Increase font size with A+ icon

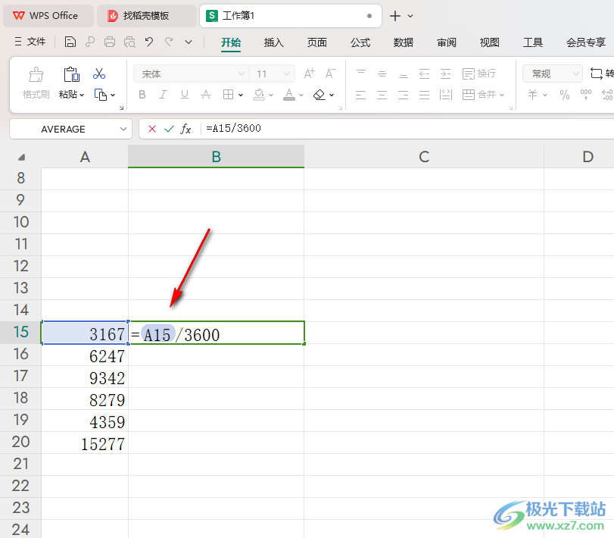click(309, 74)
